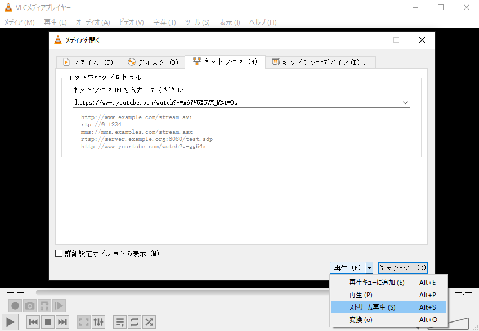The image size is (479, 331).
Task: Open the キャプチャーデバイス (D) tab
Action: tap(321, 62)
